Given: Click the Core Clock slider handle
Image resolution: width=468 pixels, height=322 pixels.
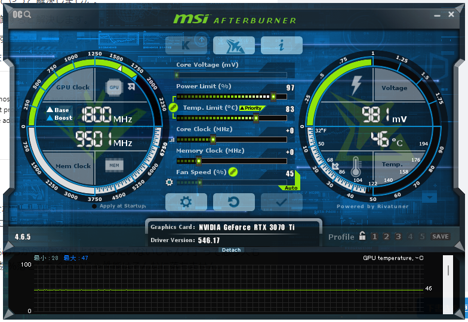Looking at the screenshot, I should 213,140.
